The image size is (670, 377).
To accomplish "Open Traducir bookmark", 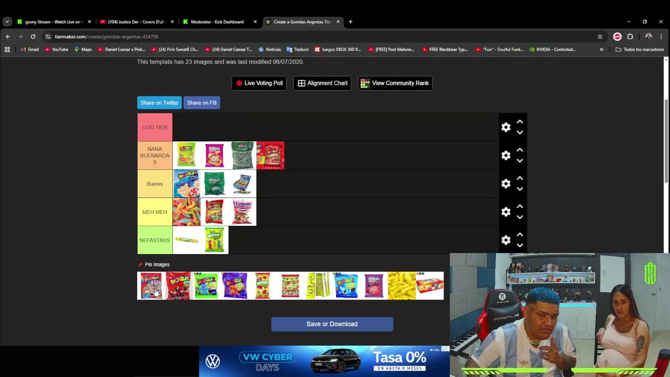I will (x=298, y=50).
